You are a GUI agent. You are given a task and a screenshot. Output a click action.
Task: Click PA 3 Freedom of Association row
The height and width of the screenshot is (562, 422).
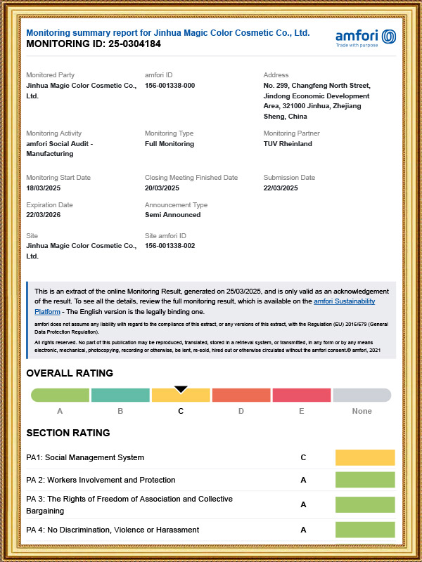(x=210, y=504)
